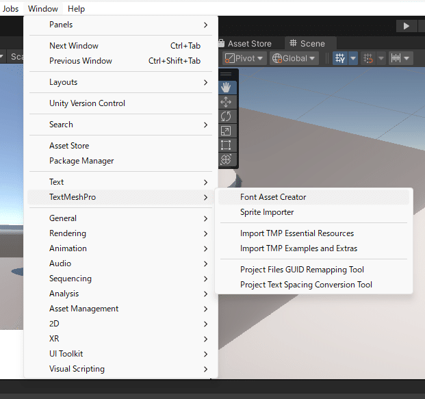This screenshot has height=399, width=425.
Task: Open grid snapping dropdown arrow
Action: [381, 58]
